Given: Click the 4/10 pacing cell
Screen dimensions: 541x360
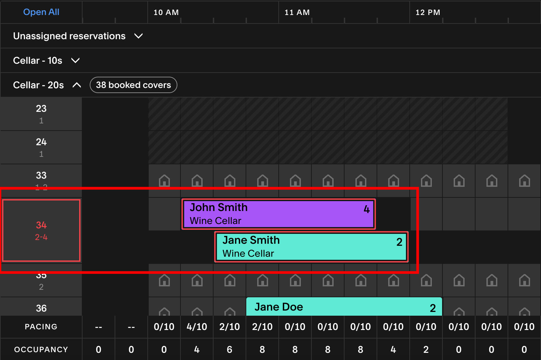Looking at the screenshot, I should coord(197,327).
